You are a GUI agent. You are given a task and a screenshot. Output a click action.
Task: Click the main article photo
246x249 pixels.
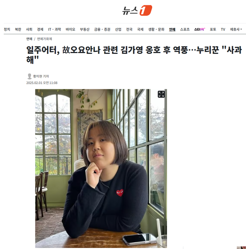point(101,168)
